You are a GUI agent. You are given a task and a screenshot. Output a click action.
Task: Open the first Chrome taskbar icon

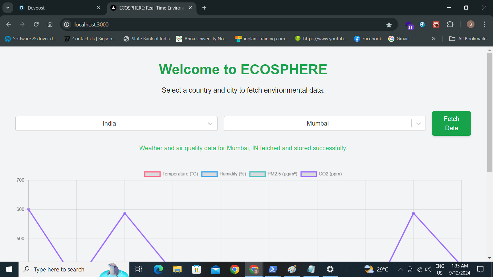[x=235, y=269]
